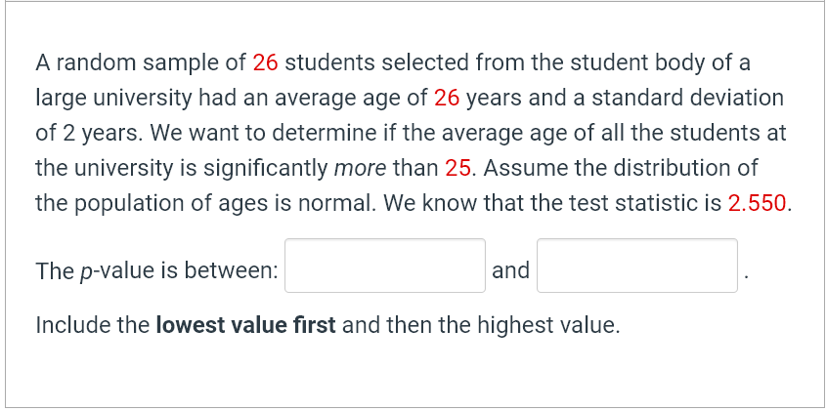827x411 pixels.
Task: Click the red hypothesized value '25'
Action: (458, 168)
